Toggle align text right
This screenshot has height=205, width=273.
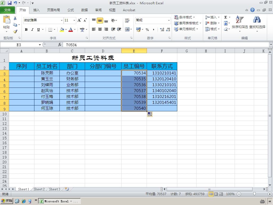(x=106, y=29)
